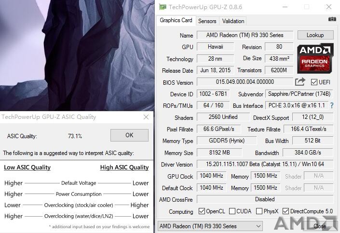340x233 pixels.
Task: Toggle the CUDA checkbox
Action: 232,211
